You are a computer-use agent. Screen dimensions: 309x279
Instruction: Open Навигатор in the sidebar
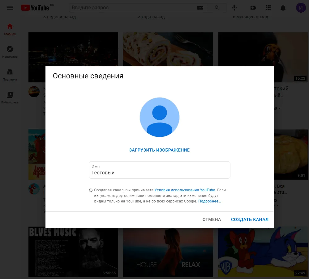(10, 52)
